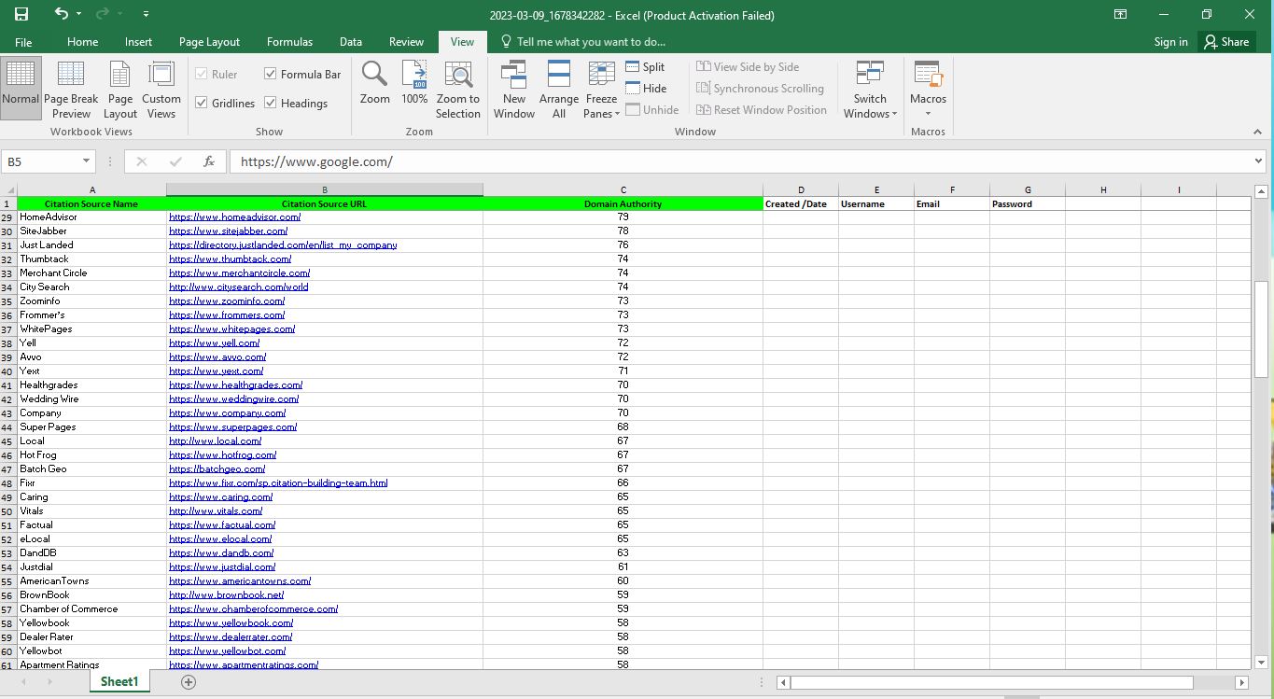Open the Formulas tab
Viewport: 1274px width, 699px height.
point(289,42)
